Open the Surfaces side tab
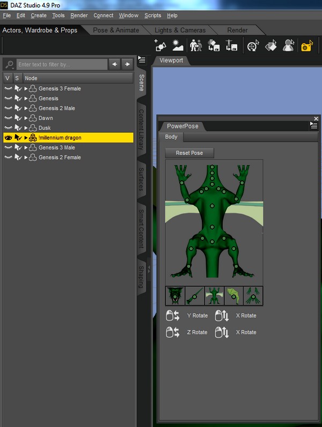322x427 pixels. tap(141, 179)
